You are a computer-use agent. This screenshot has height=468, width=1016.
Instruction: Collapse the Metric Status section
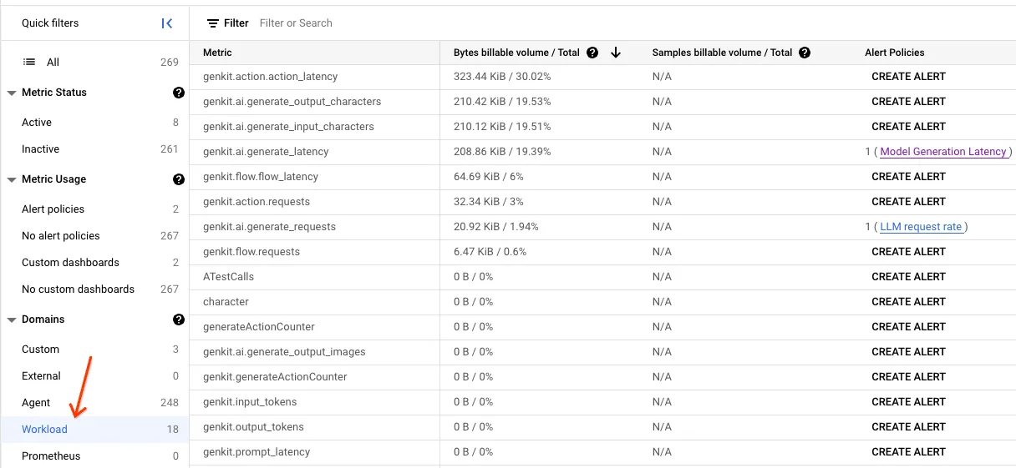(12, 93)
